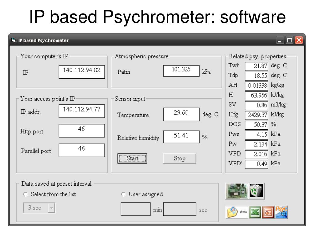Minimize the IP based Psychrometer window
This screenshot has height=236, width=315.
280,40
